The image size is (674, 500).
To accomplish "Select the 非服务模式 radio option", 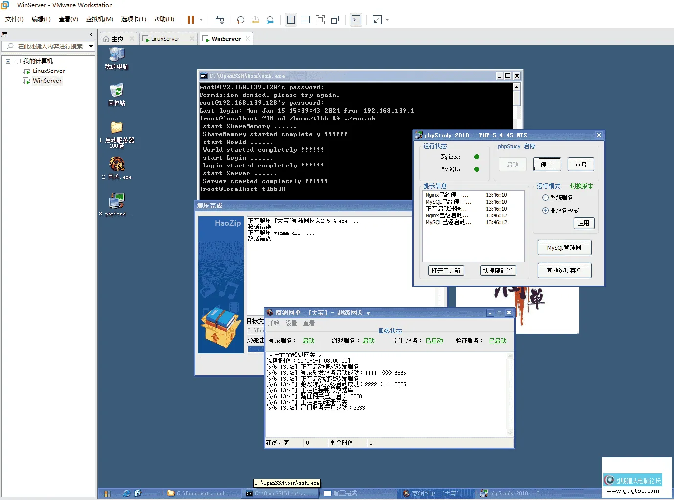I will (x=545, y=211).
